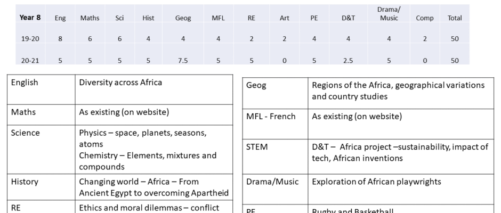Click the "Hist" column header
Screen dimensions: 501x213
point(149,18)
